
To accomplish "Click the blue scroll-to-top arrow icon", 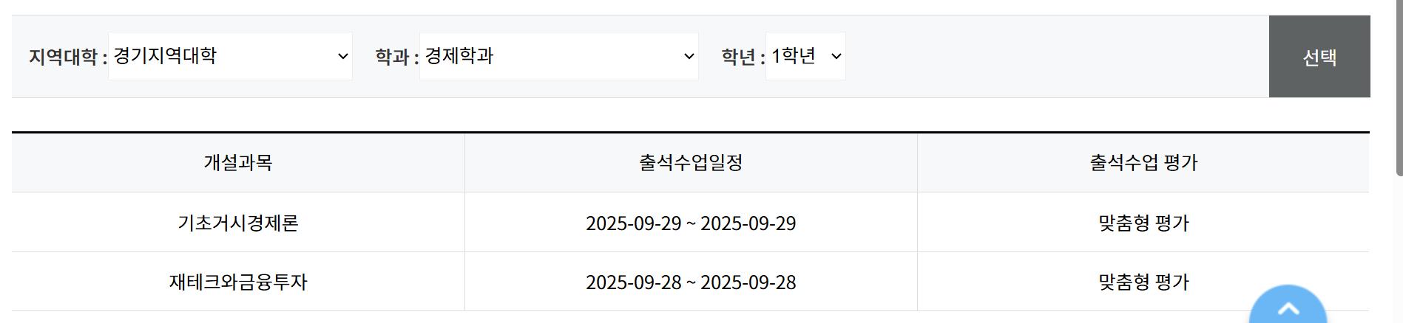I will (1288, 308).
